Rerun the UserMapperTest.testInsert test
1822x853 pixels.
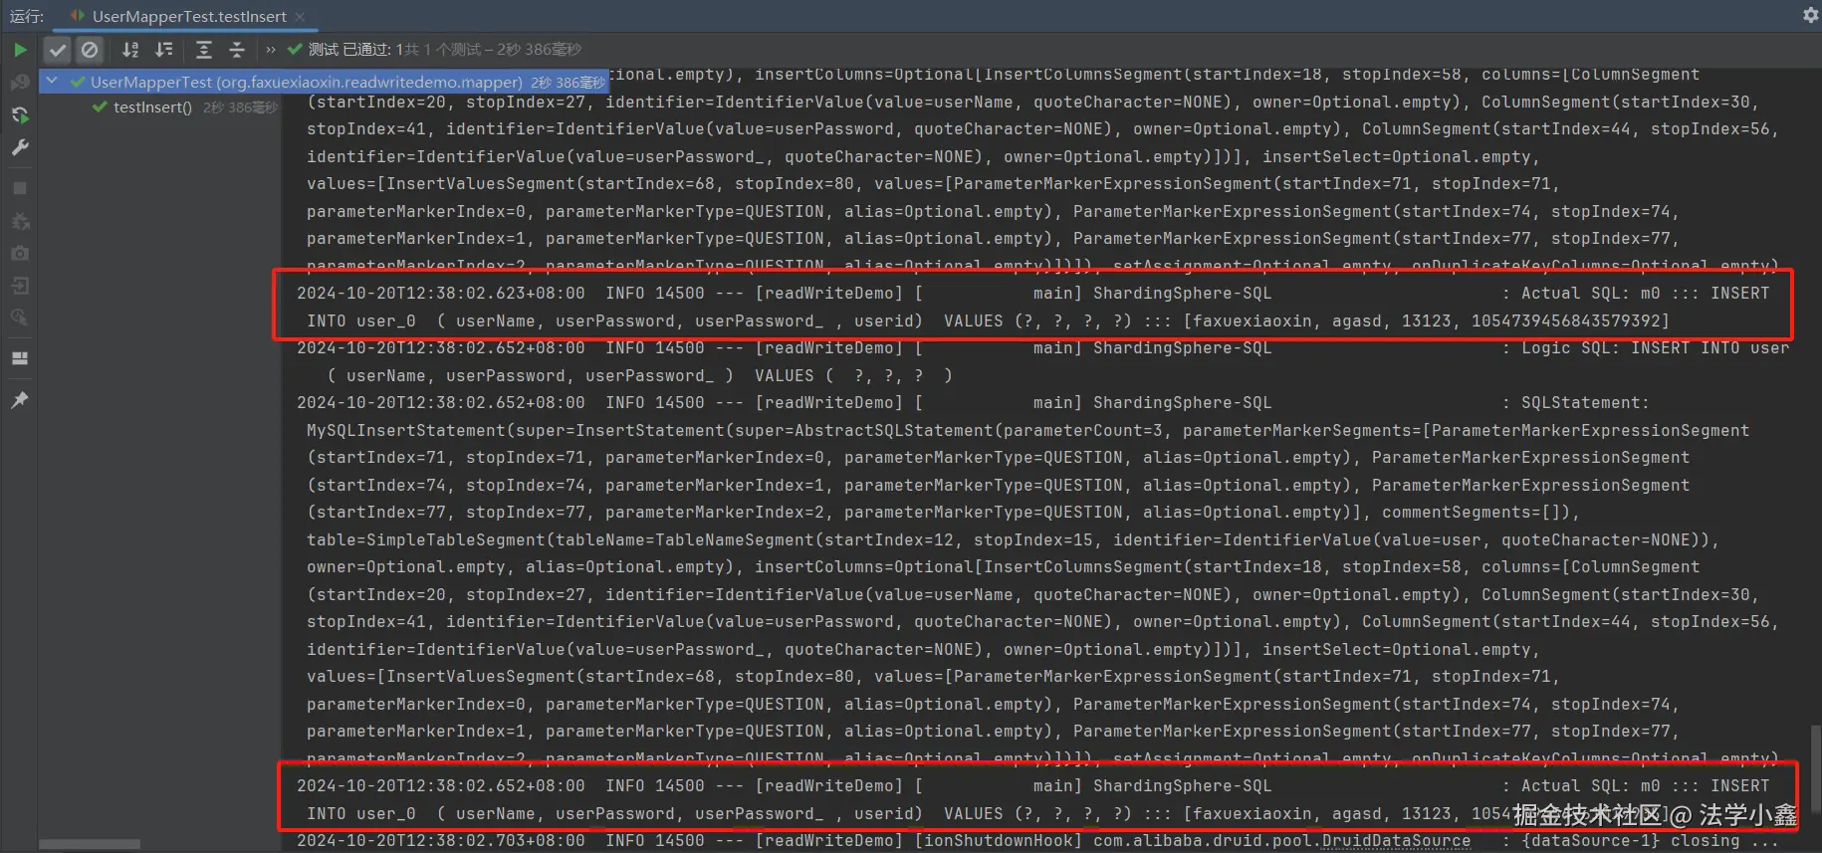point(20,50)
